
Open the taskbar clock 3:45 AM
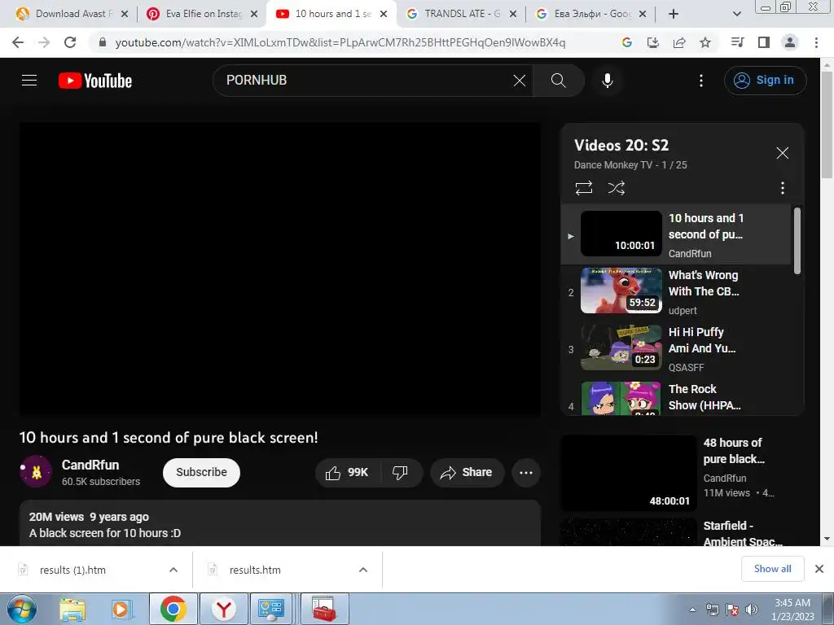(792, 610)
